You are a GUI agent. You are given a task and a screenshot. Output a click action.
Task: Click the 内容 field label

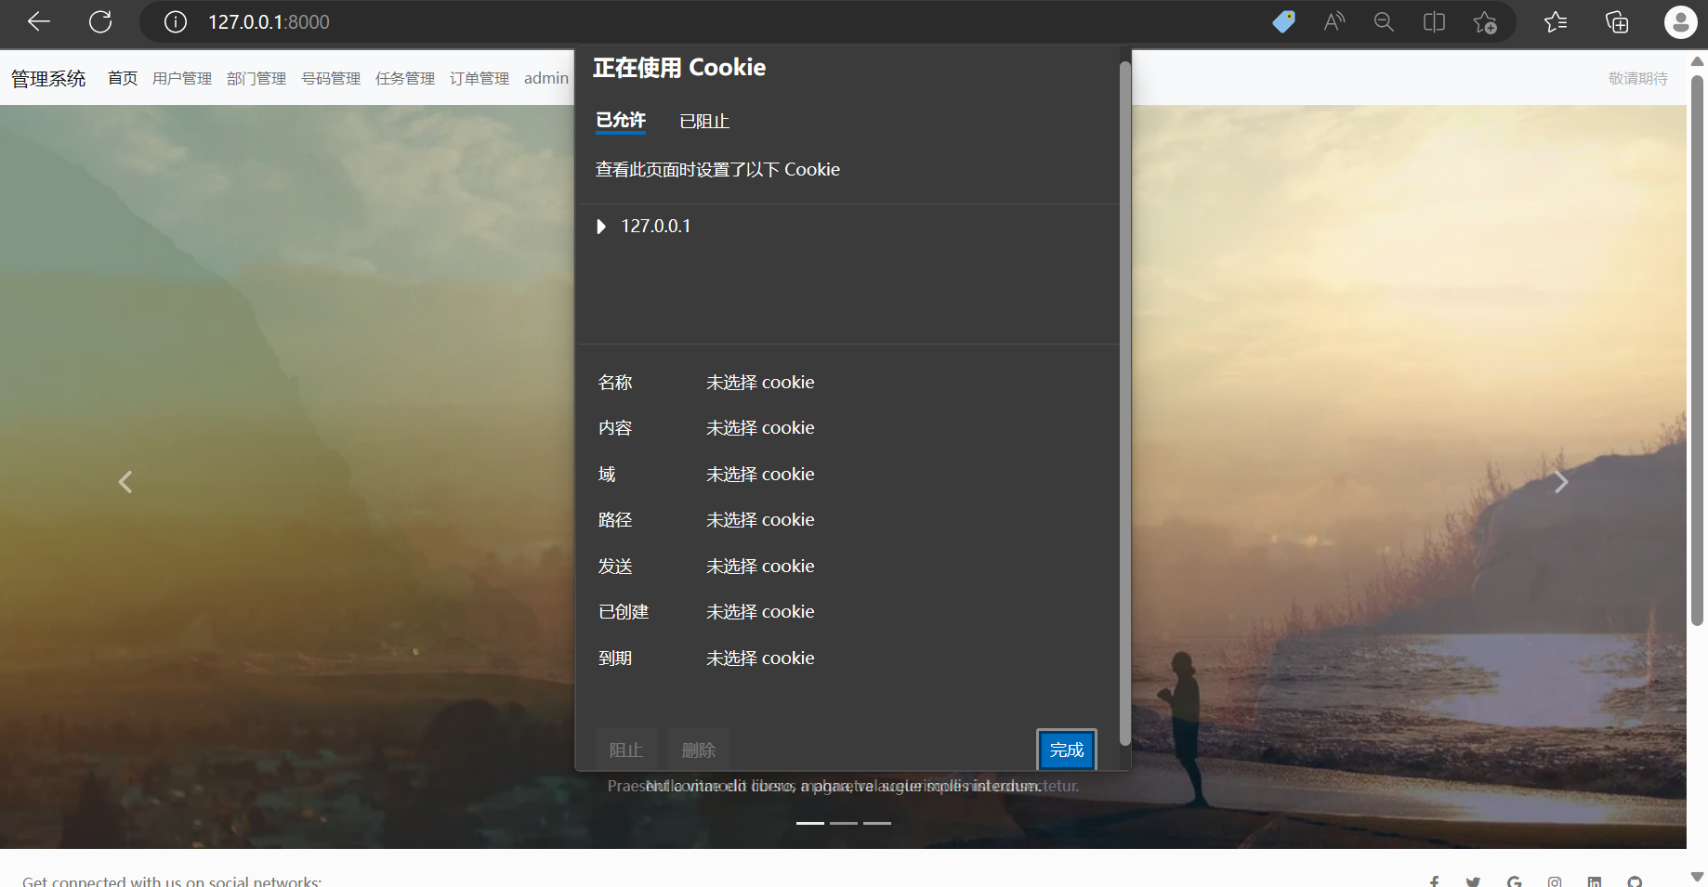point(615,428)
